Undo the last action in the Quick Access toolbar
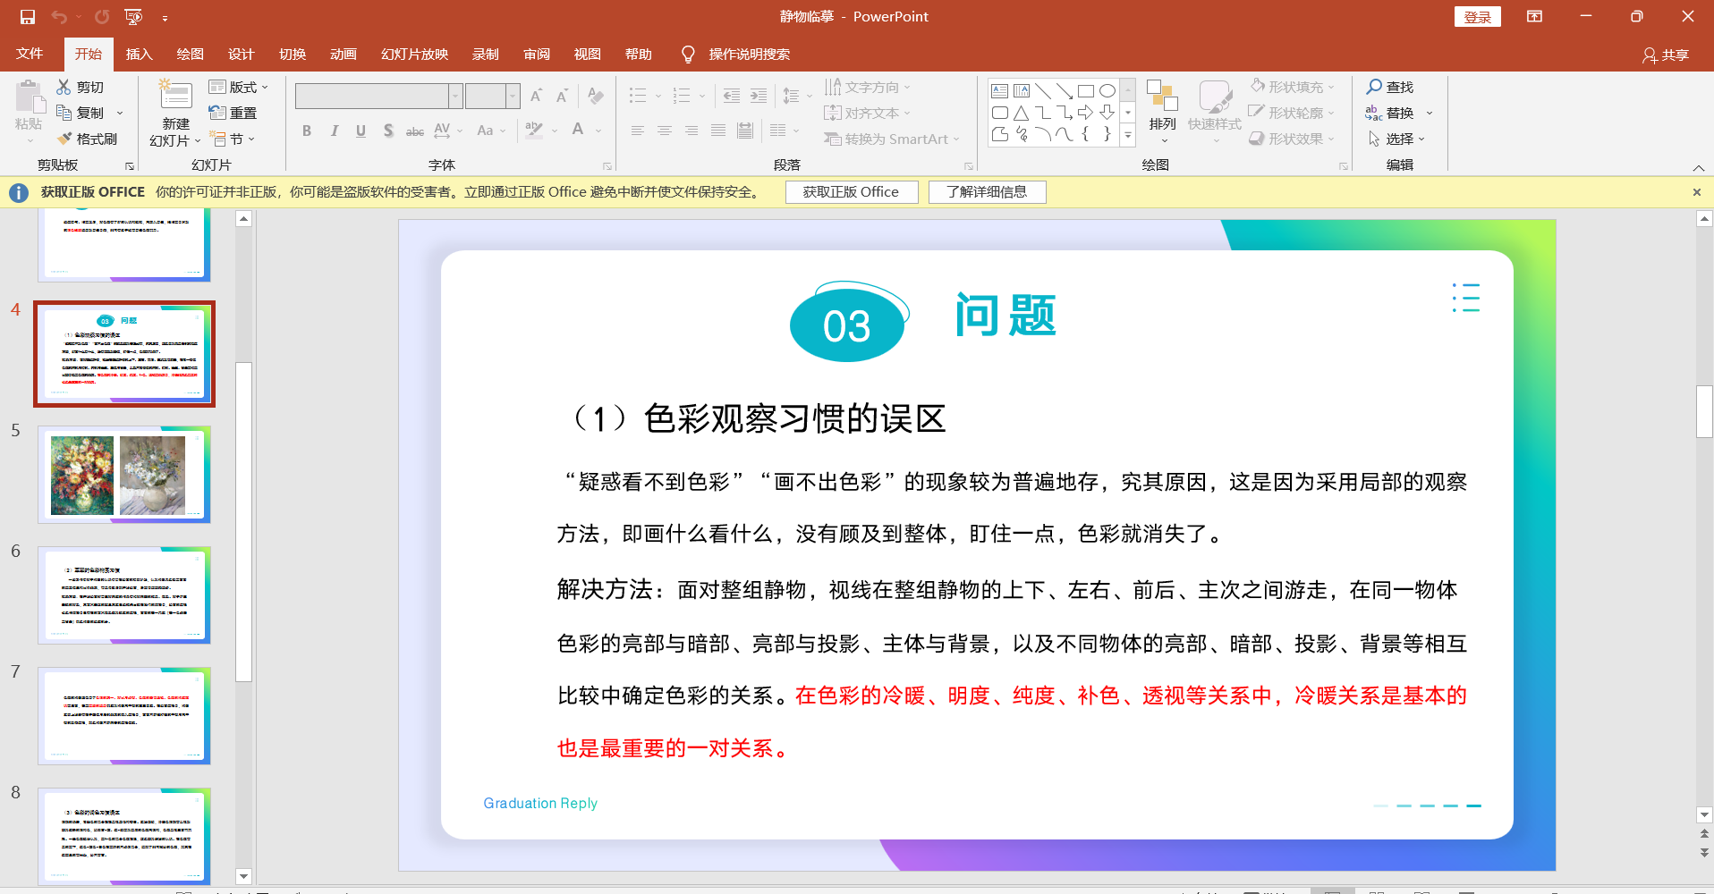The width and height of the screenshot is (1714, 894). 59,17
